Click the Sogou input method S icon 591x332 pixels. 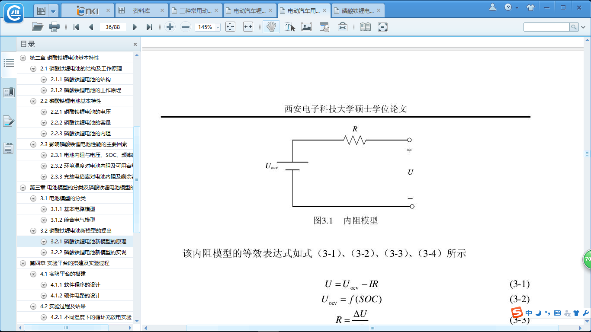[x=517, y=313]
